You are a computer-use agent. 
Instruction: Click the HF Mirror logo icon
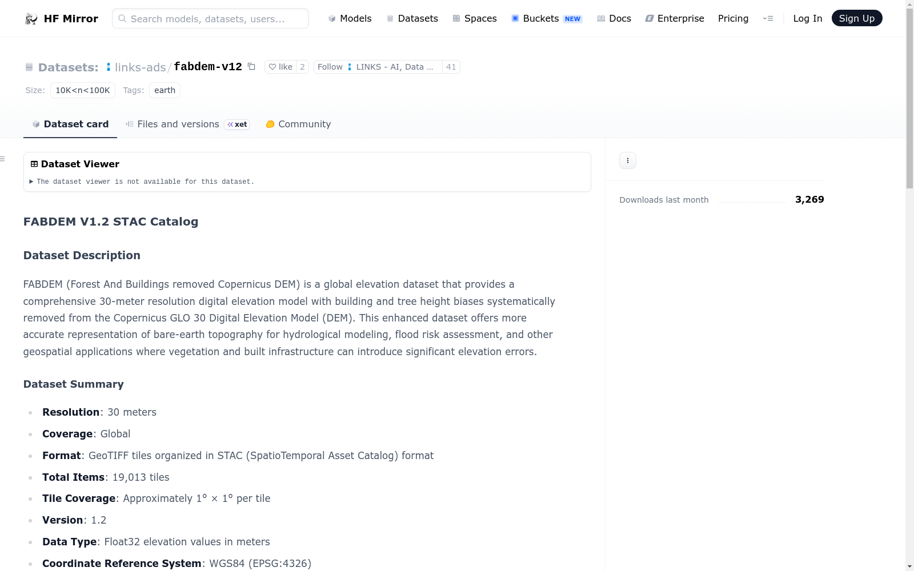click(31, 19)
